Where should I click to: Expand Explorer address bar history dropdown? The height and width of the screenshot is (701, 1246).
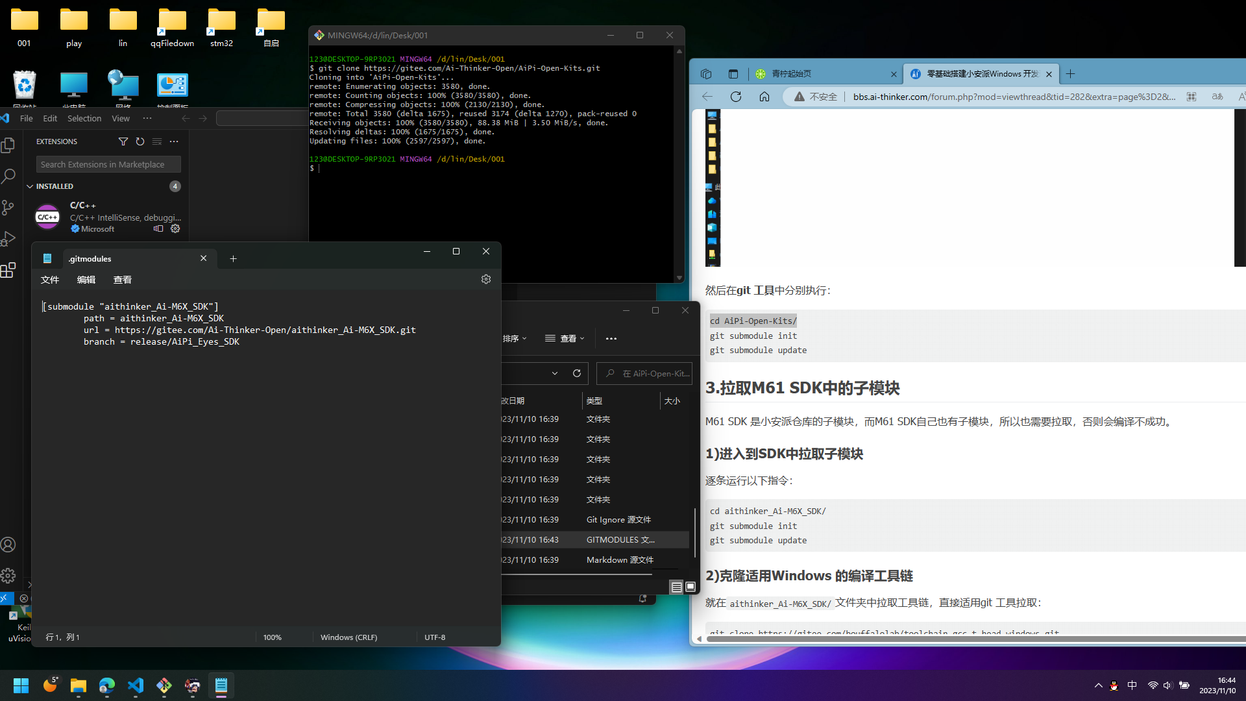click(555, 373)
